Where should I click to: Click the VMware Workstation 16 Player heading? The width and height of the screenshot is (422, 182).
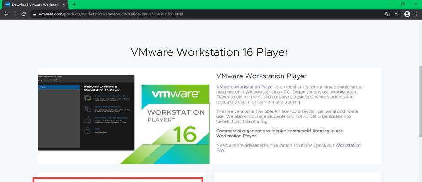click(x=210, y=52)
